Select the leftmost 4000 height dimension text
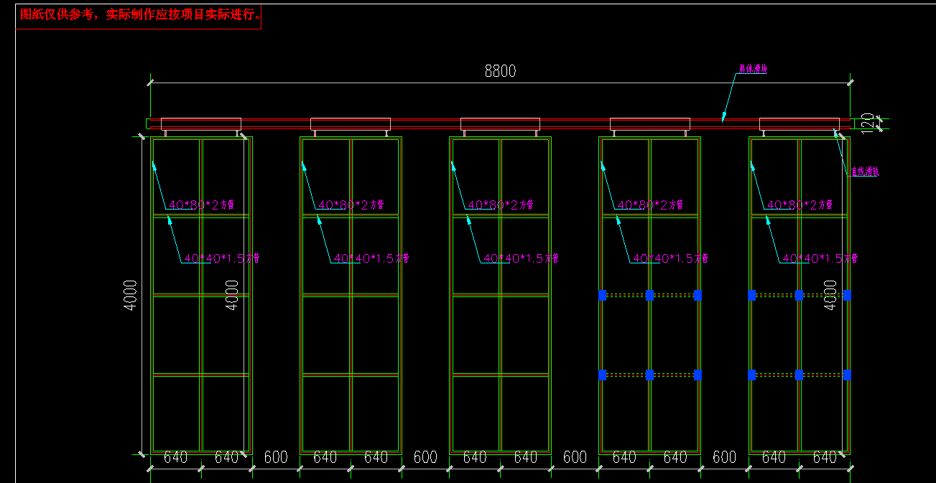The image size is (936, 483). pos(131,295)
